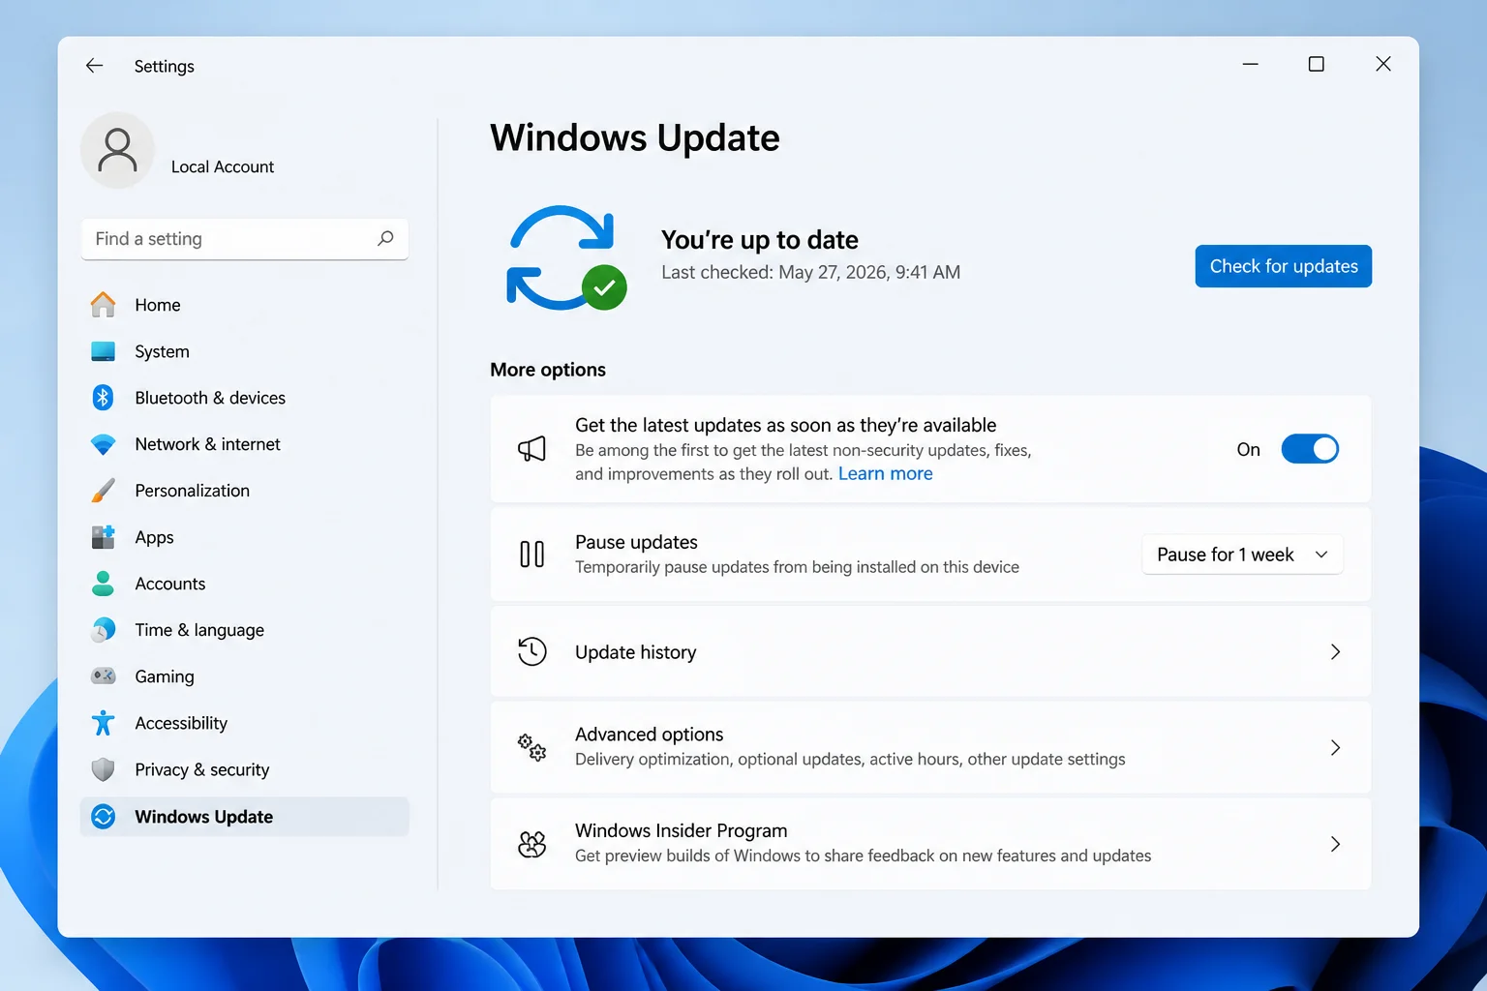This screenshot has width=1487, height=991.
Task: Click the Privacy shield icon
Action: click(104, 769)
